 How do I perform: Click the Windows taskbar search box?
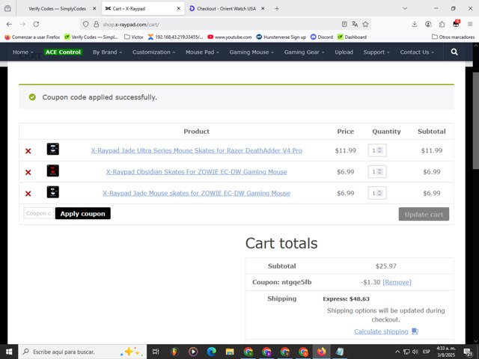(x=82, y=352)
